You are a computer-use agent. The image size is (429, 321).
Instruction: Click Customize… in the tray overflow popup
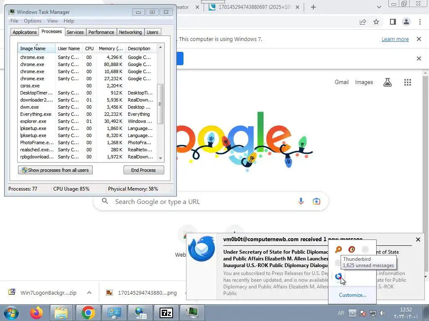(352, 295)
